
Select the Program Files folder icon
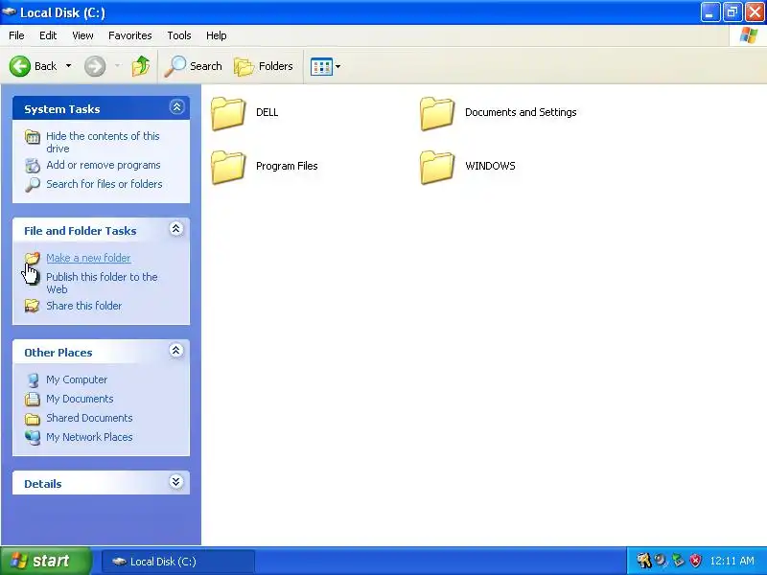click(228, 167)
